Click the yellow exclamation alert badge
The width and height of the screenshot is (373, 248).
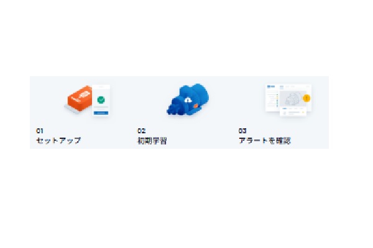pyautogui.click(x=306, y=98)
